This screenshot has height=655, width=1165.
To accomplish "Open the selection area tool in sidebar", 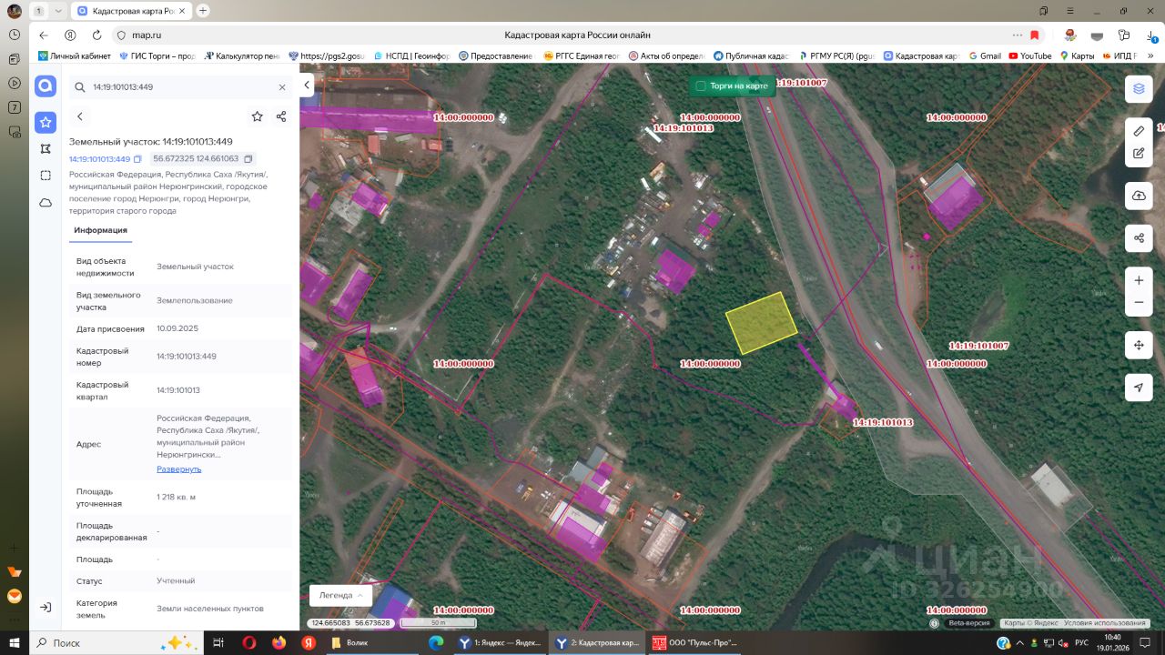I will pyautogui.click(x=46, y=175).
